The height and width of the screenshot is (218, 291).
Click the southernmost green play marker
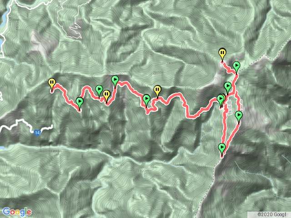pyautogui.click(x=222, y=149)
